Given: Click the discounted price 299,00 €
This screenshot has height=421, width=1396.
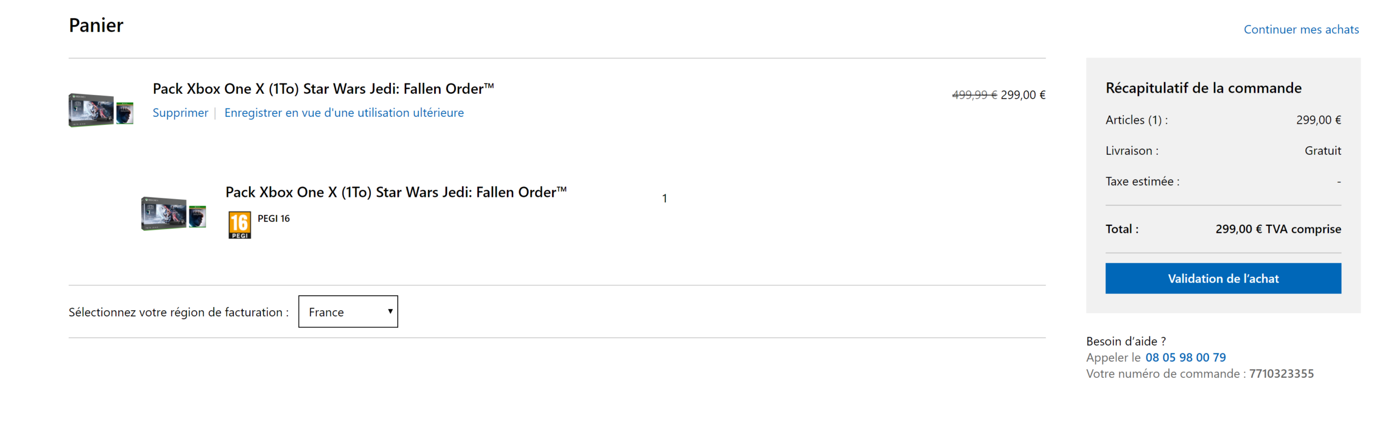Looking at the screenshot, I should [x=1022, y=95].
